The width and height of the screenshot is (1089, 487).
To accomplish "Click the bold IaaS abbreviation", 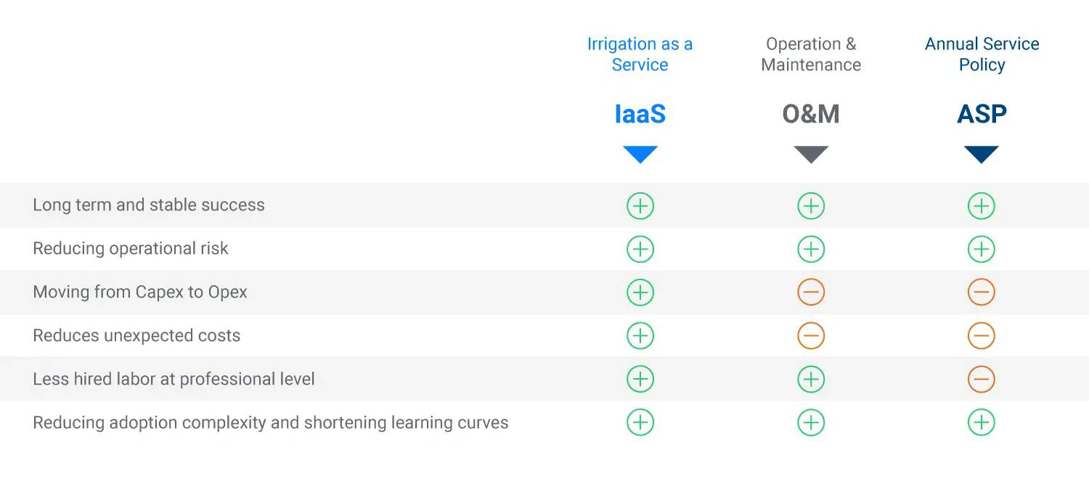I will pos(640,114).
